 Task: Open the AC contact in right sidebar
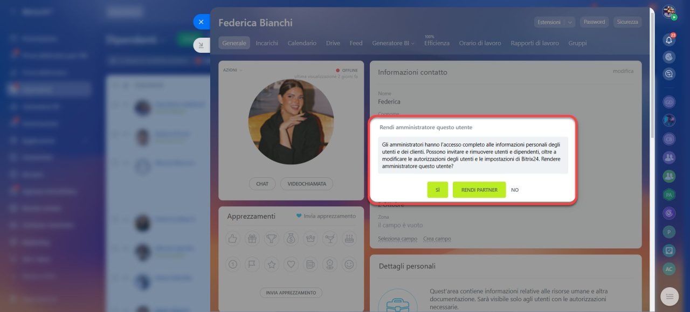(669, 269)
